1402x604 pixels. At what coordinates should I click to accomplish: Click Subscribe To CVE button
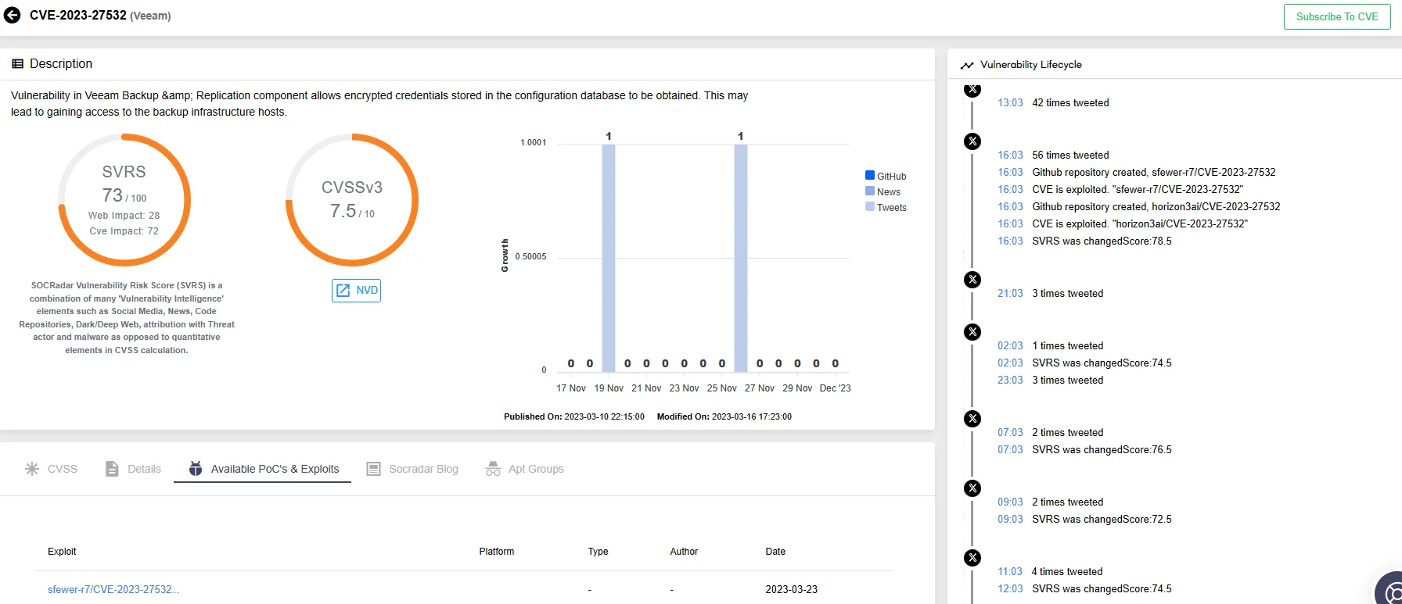pyautogui.click(x=1337, y=16)
